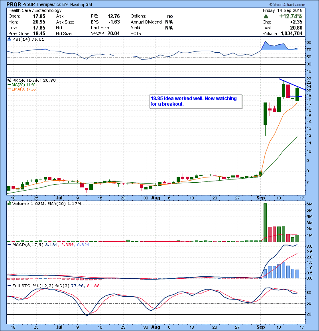Click the RSI(14) 76.01 panel title
This screenshot has width=319, height=331.
point(28,39)
